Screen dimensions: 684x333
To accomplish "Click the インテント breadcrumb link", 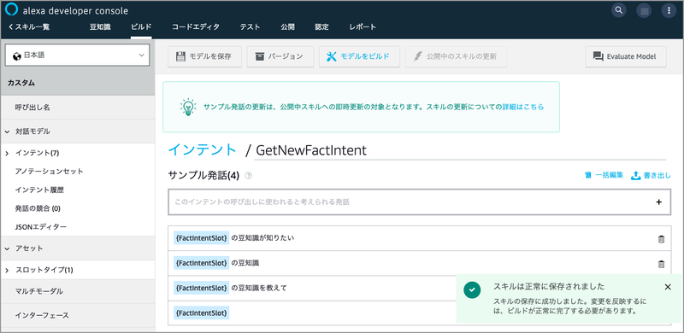I will [203, 150].
